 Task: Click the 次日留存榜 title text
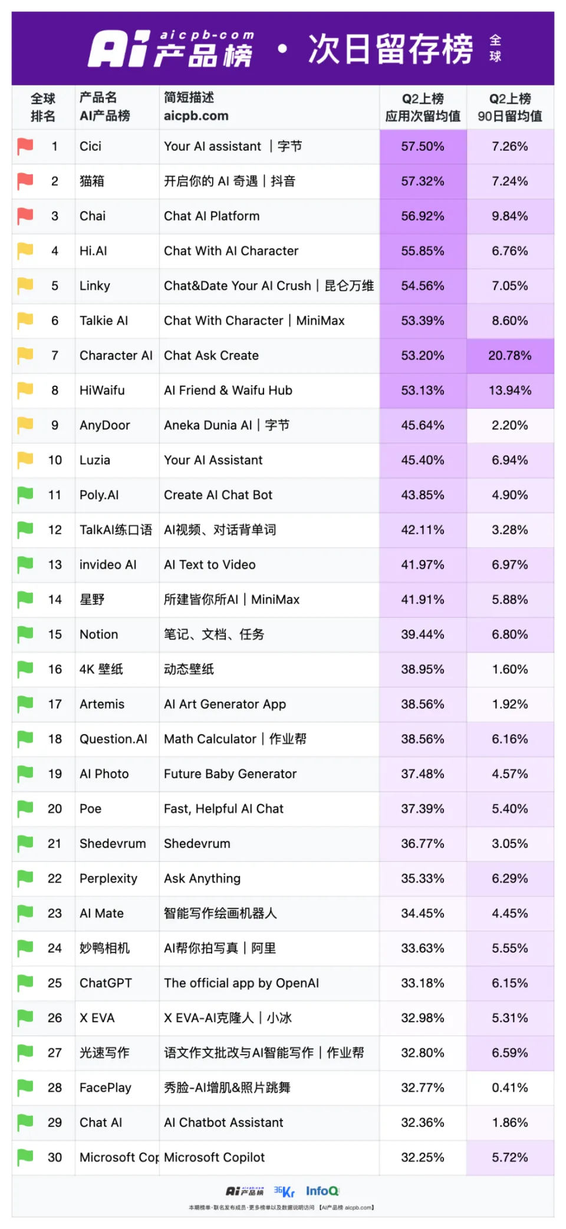point(390,49)
